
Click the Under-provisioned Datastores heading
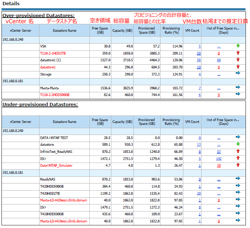tap(40, 105)
